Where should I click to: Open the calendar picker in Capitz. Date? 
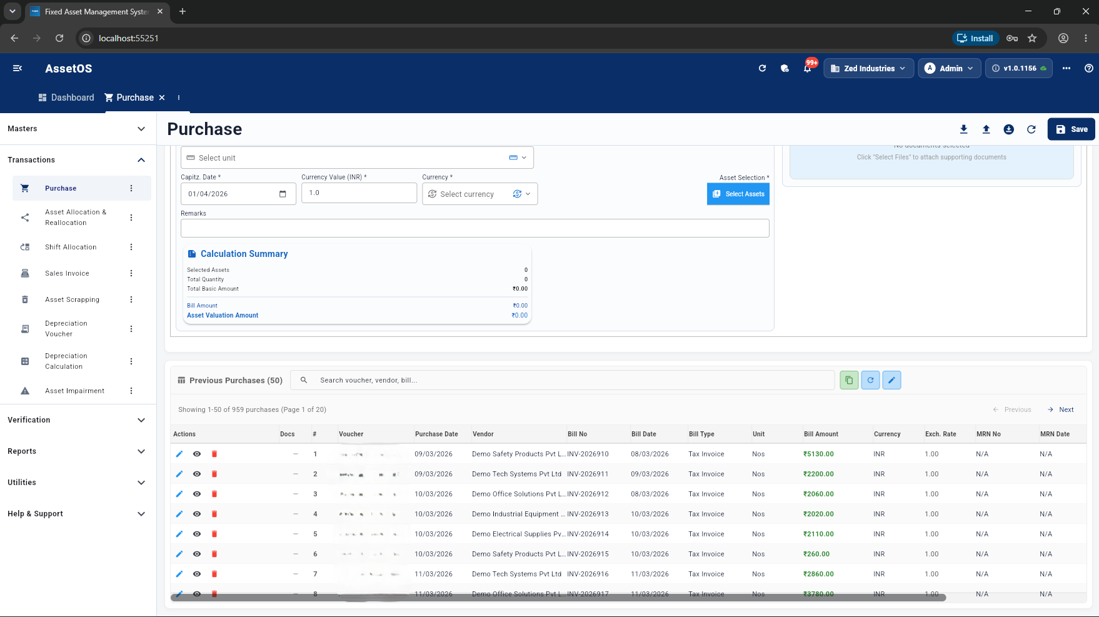[x=283, y=194]
